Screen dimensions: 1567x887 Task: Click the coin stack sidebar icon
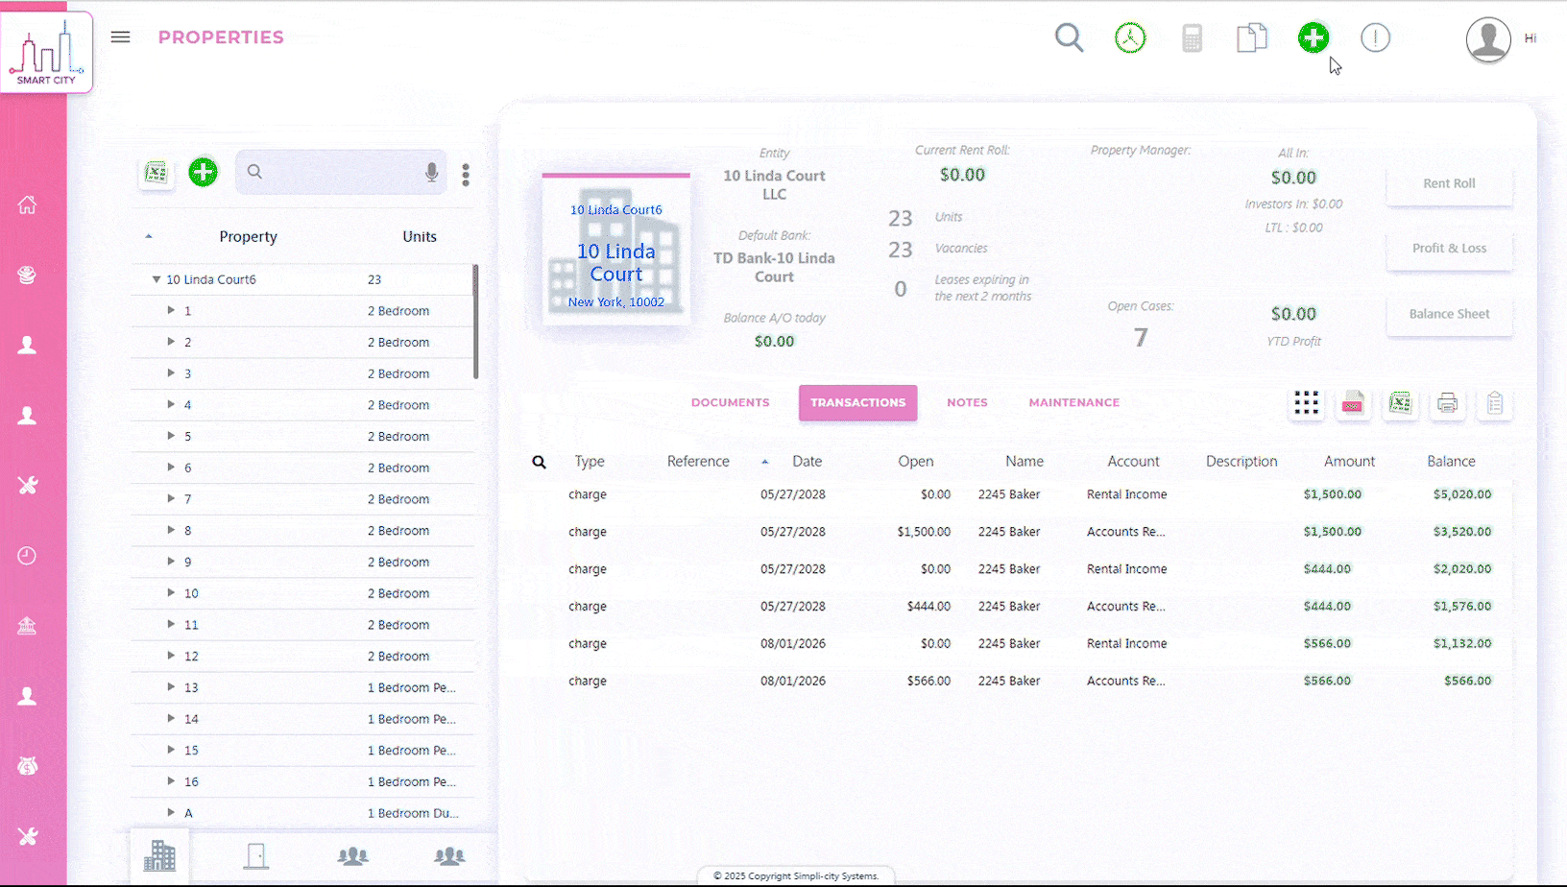(x=27, y=275)
